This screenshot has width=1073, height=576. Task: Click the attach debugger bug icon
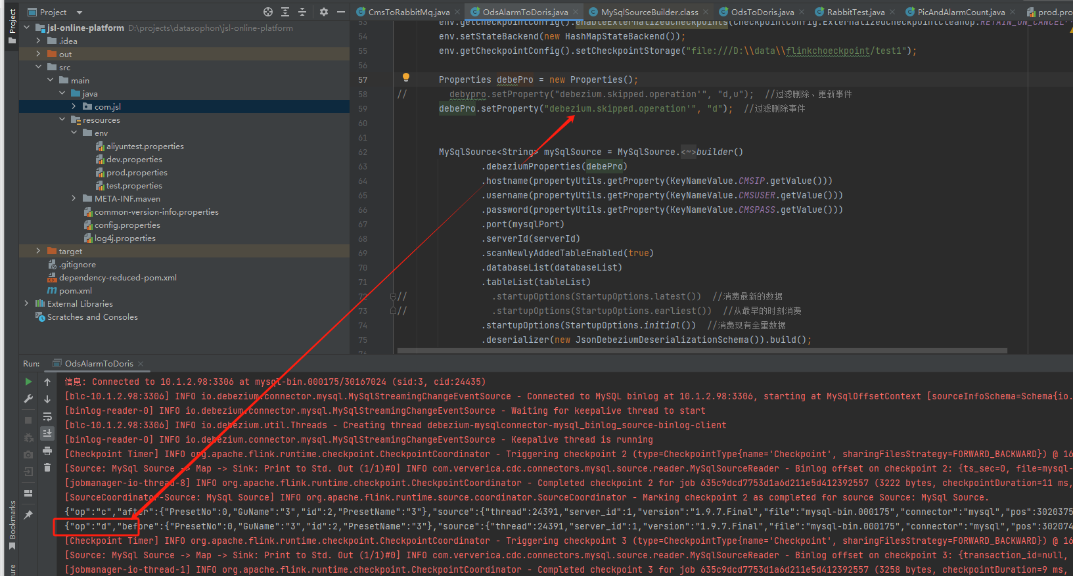(28, 437)
